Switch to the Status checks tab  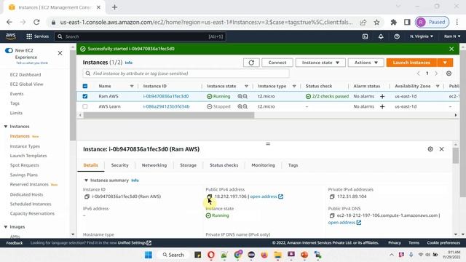tap(224, 165)
